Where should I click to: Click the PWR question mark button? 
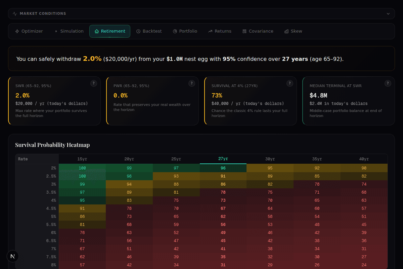pyautogui.click(x=192, y=83)
